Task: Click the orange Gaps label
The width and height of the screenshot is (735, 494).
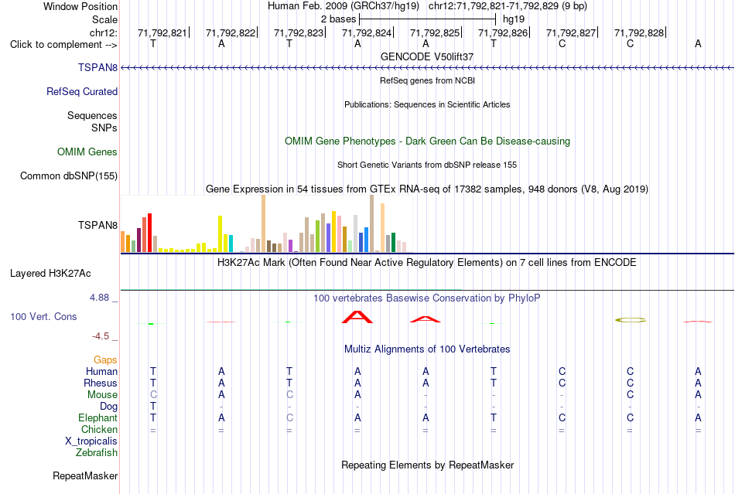Action: coord(105,359)
